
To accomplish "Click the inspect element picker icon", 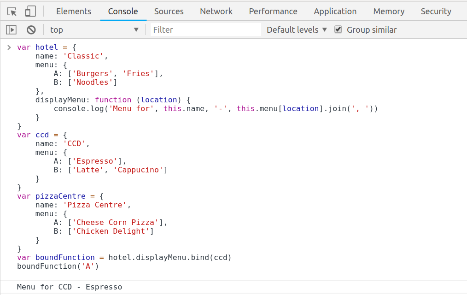I will coord(12,12).
